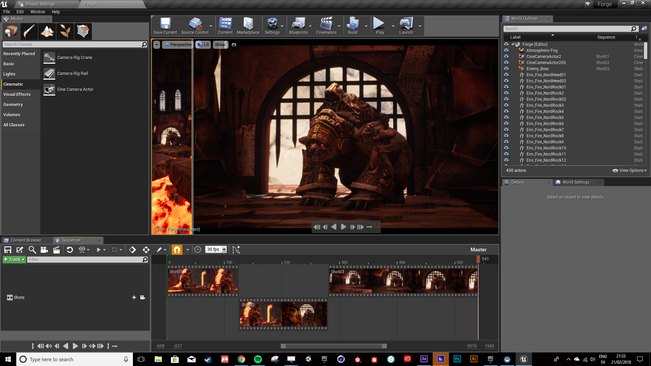This screenshot has height=366, width=651.
Task: Toggle visibility of Env_Fire_NordRock9
Action: [506, 142]
